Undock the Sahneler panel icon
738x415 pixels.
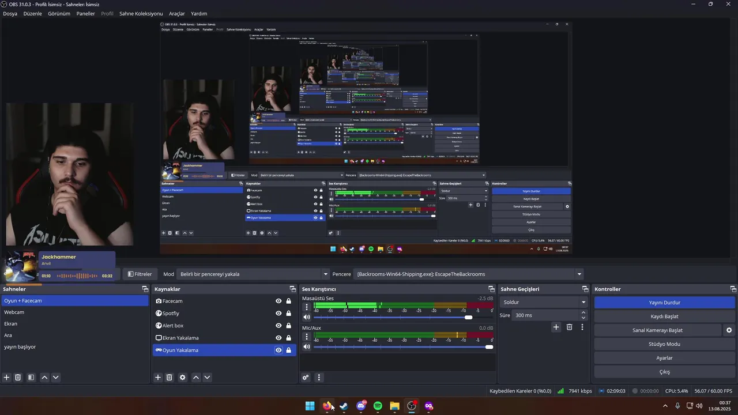pos(145,289)
